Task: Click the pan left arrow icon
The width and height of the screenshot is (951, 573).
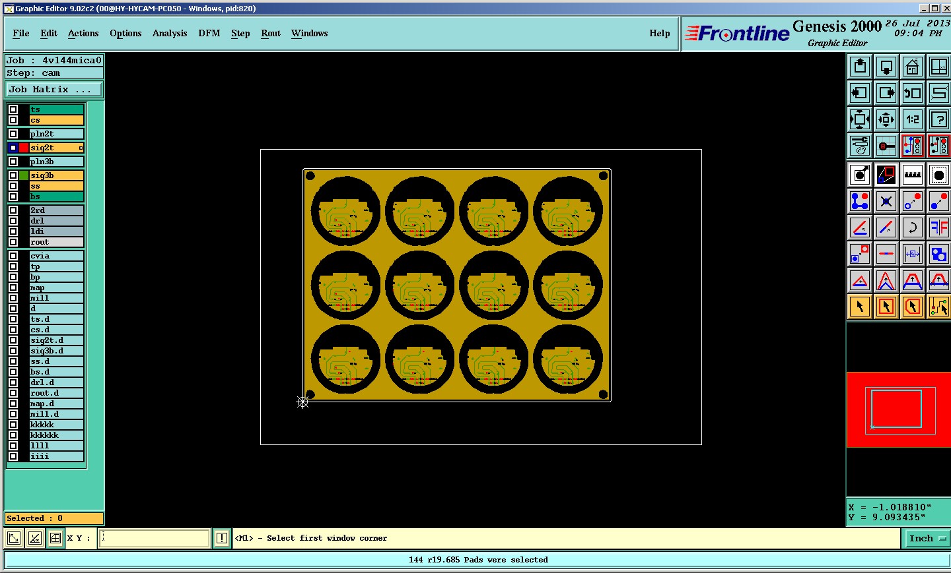Action: click(860, 93)
